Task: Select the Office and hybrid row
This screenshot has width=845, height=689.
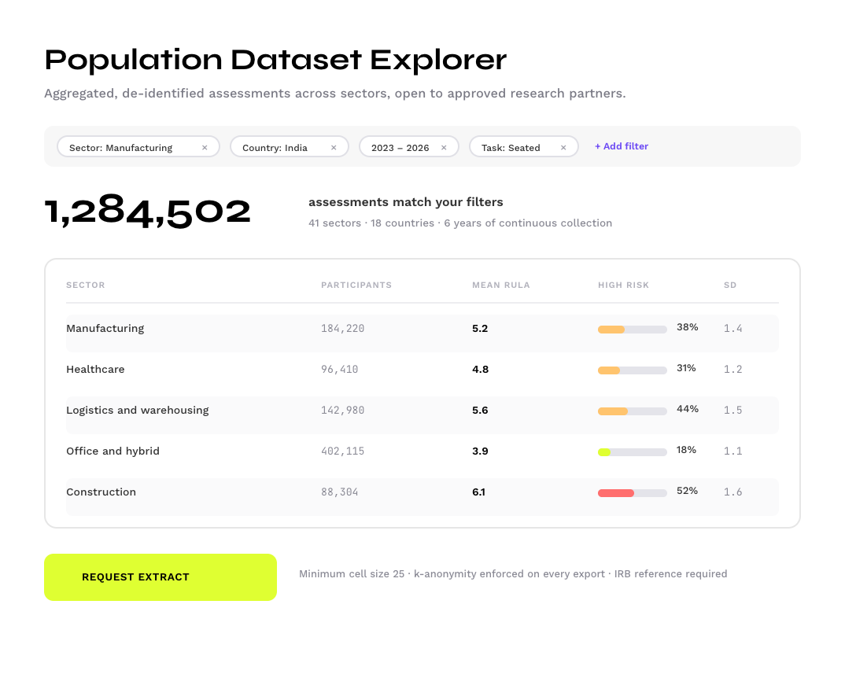Action: pos(422,455)
